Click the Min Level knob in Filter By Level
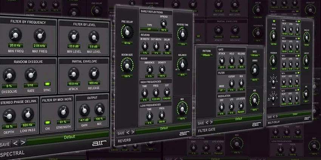 click(x=74, y=36)
